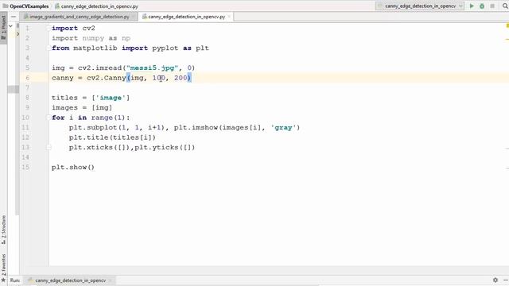
Task: Switch to image_gradients_and_canny_edge_detection.py tab
Action: [80, 17]
